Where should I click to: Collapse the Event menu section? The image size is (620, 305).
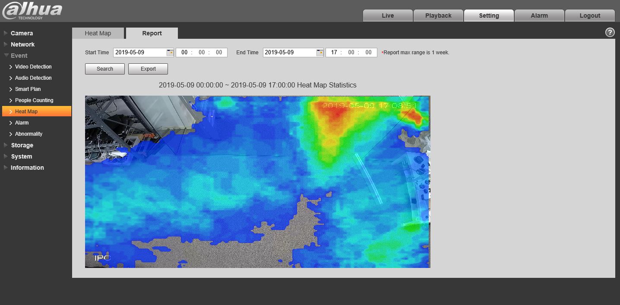tap(19, 56)
